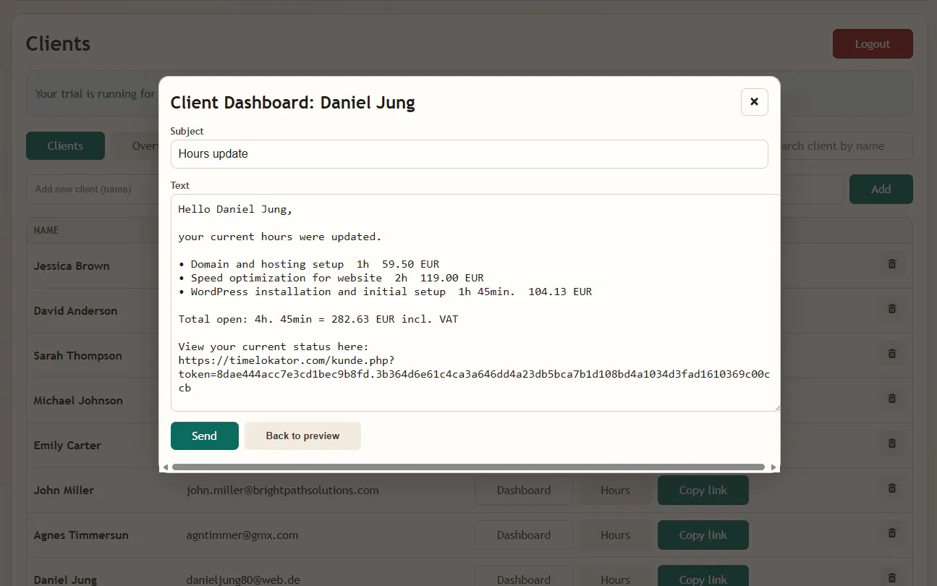Viewport: 937px width, 586px height.
Task: Delete client Emily Carter
Action: (891, 443)
